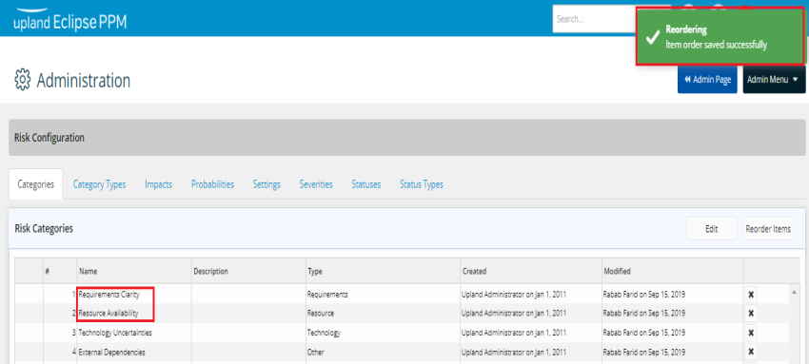Screen dimensions: 809x364
Task: Select the Settings tab
Action: (x=266, y=184)
